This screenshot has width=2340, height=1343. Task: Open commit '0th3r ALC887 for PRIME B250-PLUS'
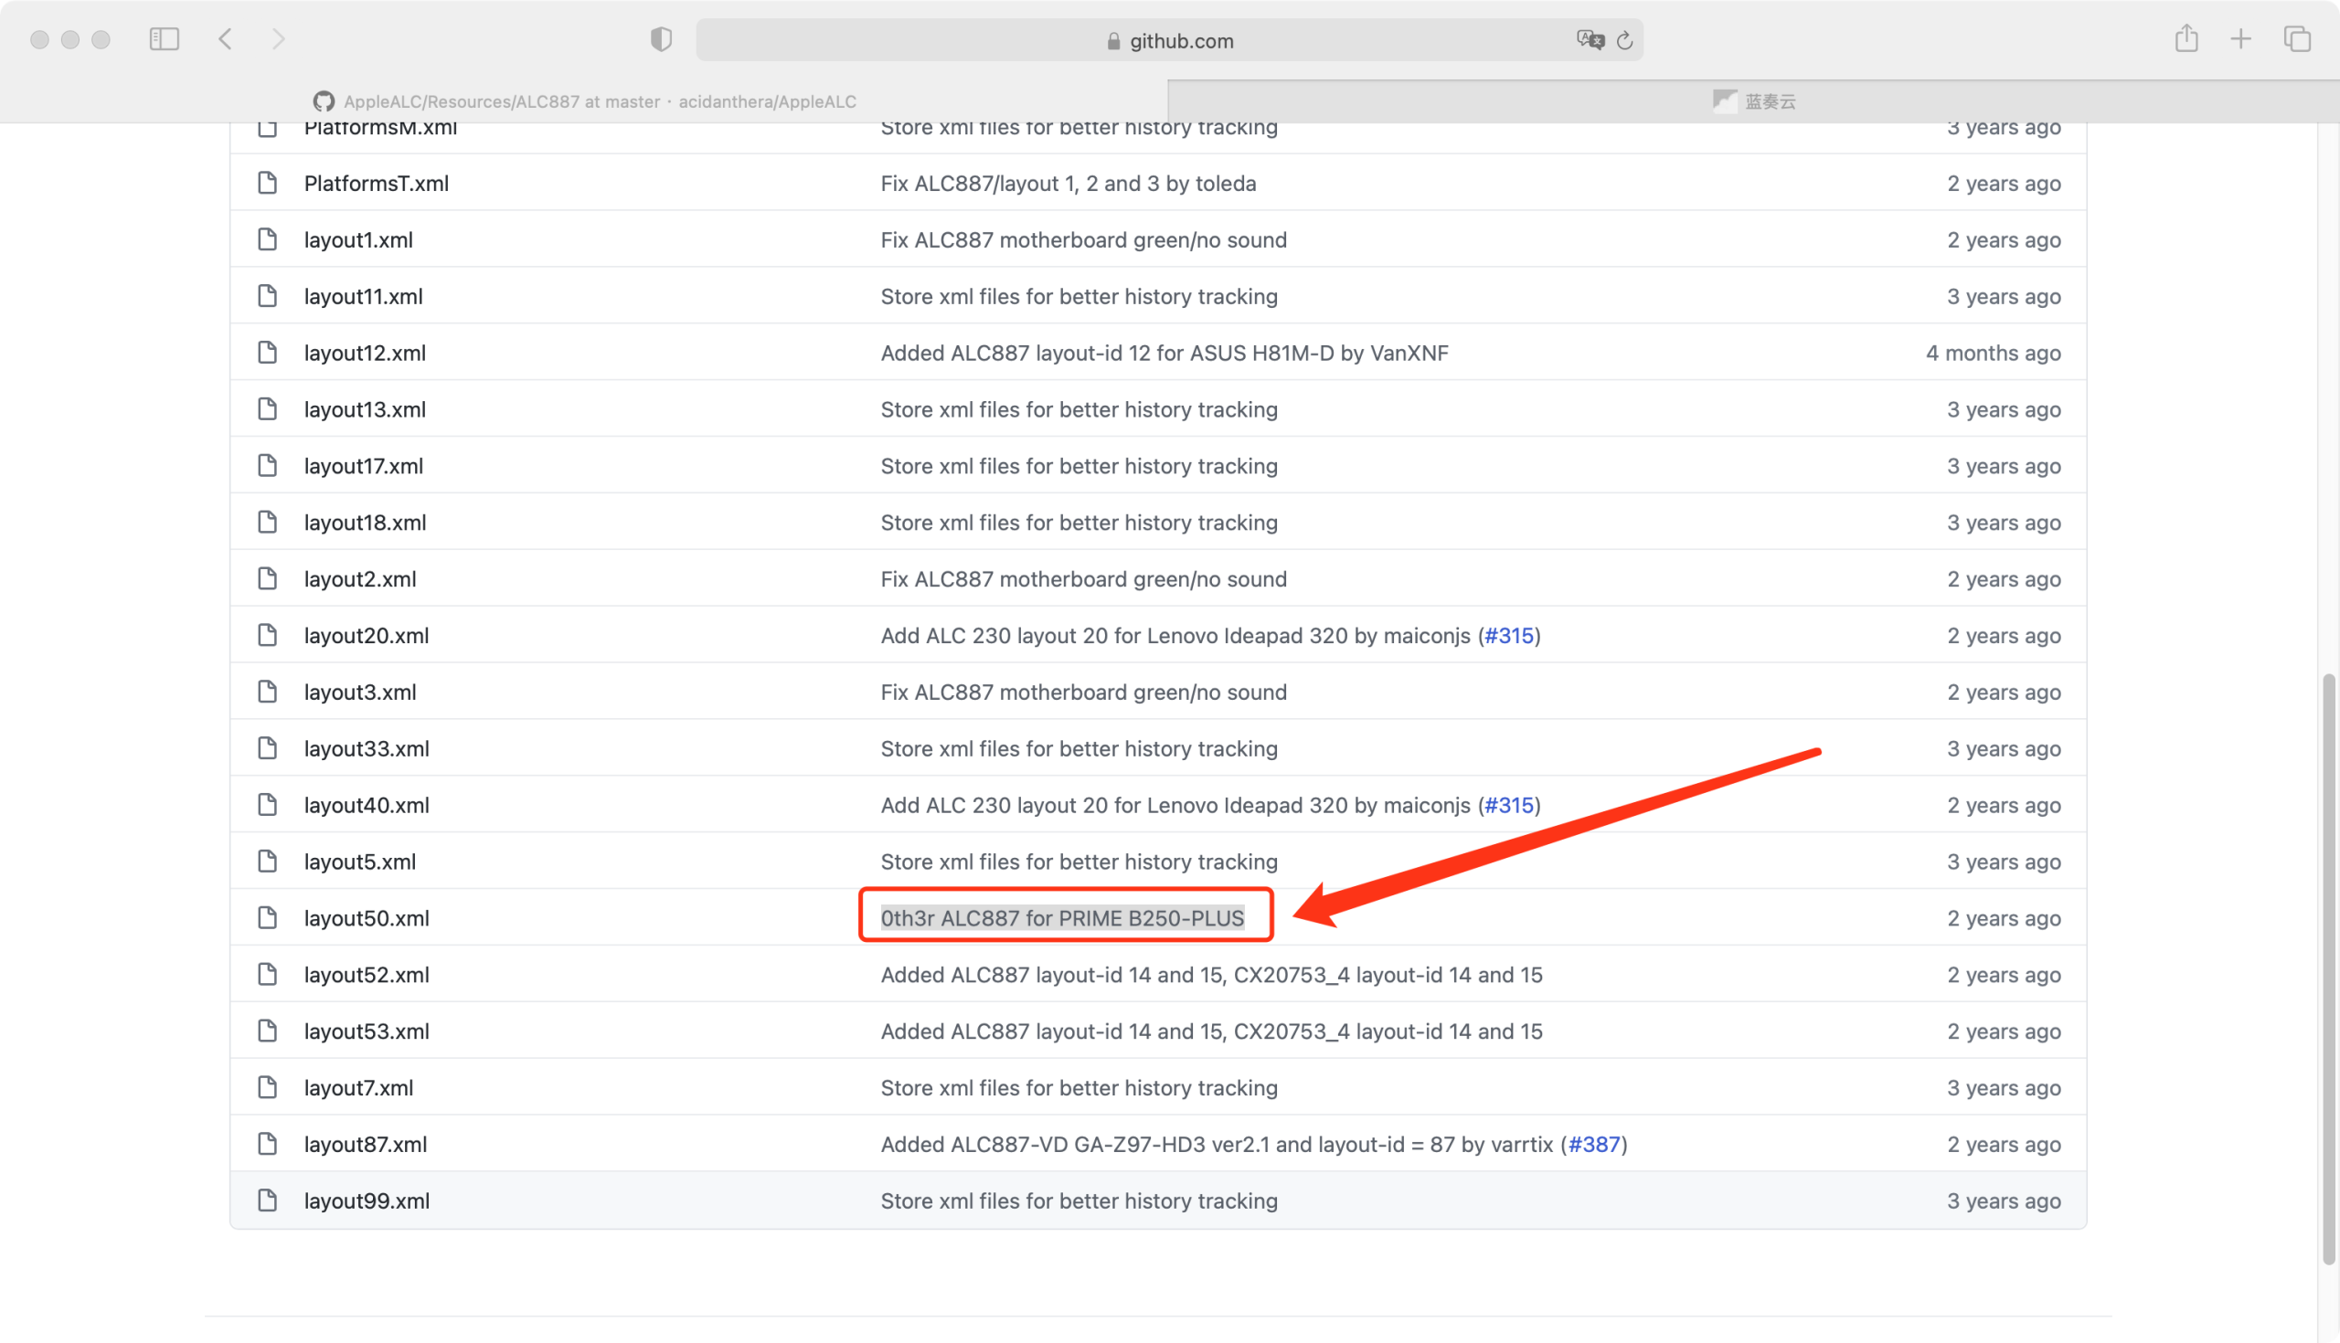point(1062,918)
